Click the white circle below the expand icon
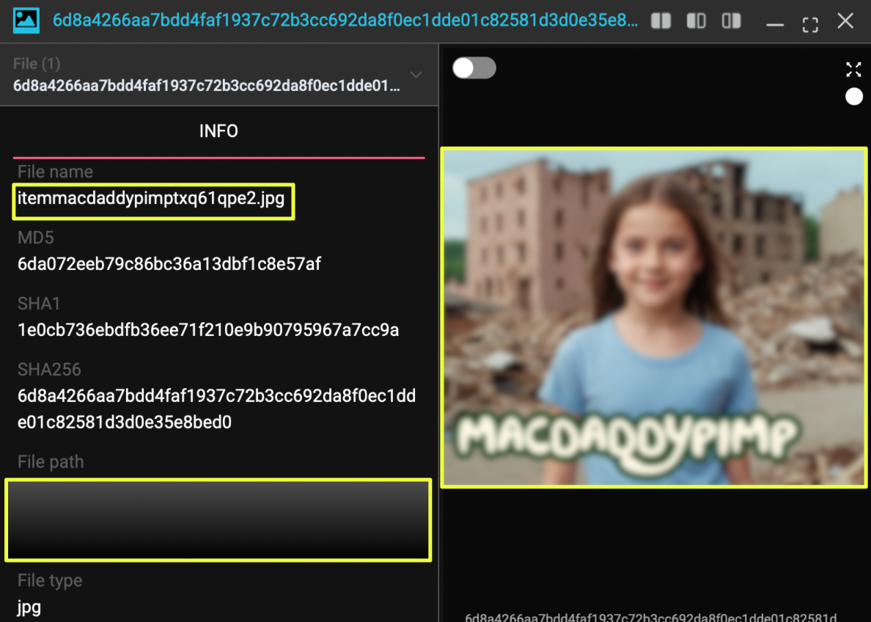 [853, 97]
